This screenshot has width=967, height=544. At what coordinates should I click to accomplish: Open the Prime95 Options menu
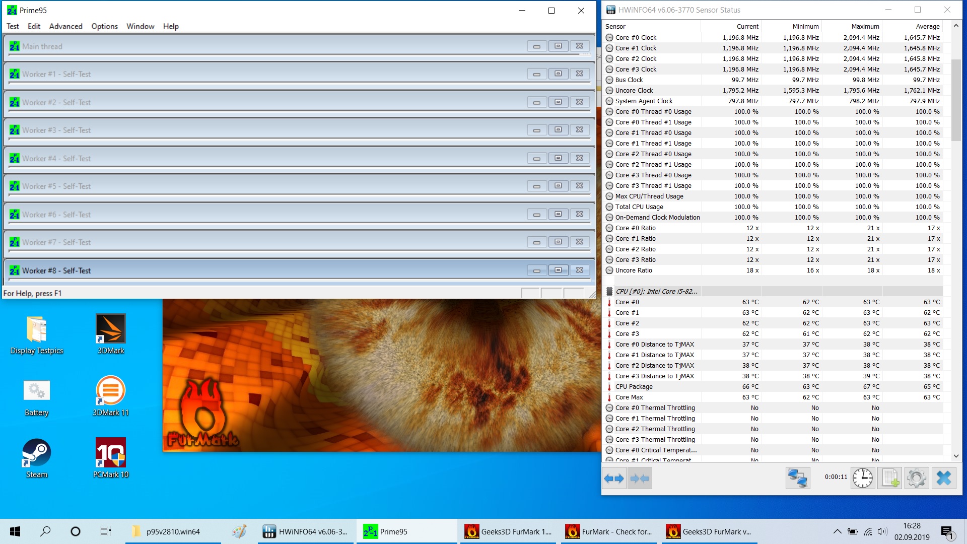tap(104, 26)
